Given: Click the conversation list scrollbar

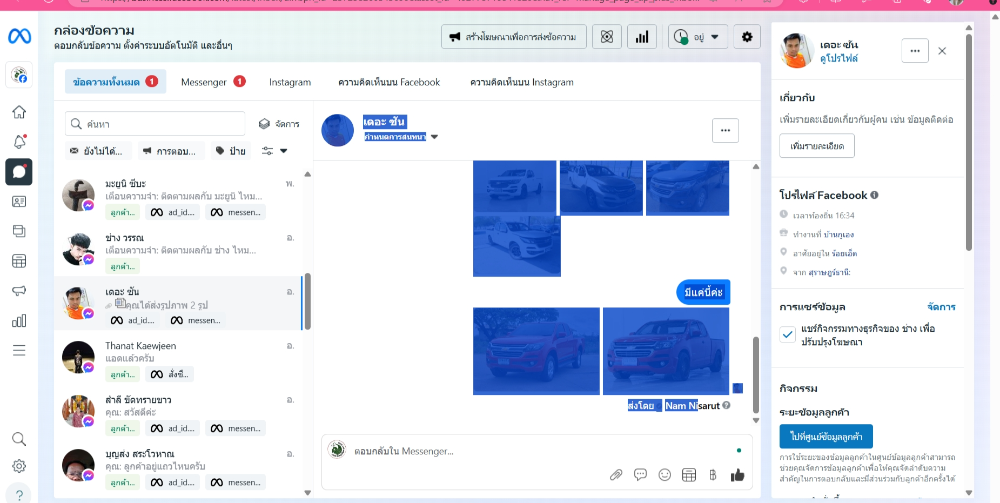Looking at the screenshot, I should pyautogui.click(x=307, y=301).
